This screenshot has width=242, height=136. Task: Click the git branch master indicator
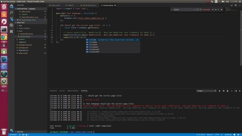(x=14, y=134)
